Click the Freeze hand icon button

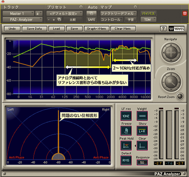(126, 131)
